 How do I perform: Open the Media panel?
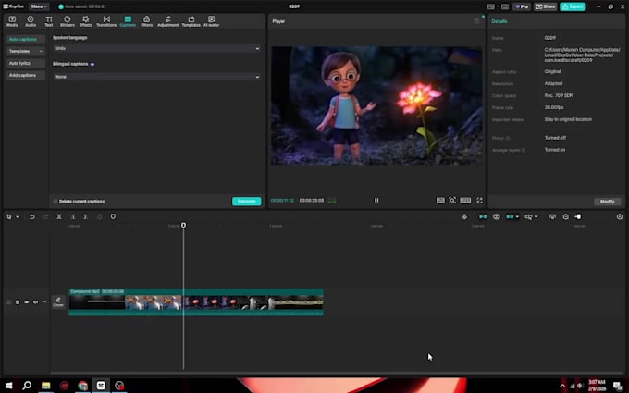coord(12,21)
